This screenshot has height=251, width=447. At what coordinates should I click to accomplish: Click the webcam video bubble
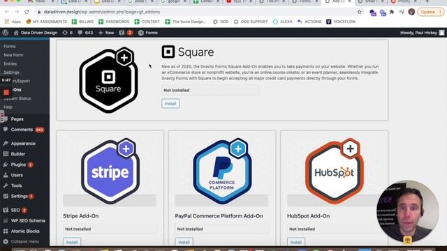pos(408,211)
